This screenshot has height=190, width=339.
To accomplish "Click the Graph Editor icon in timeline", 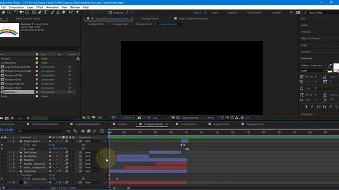I will click(102, 131).
